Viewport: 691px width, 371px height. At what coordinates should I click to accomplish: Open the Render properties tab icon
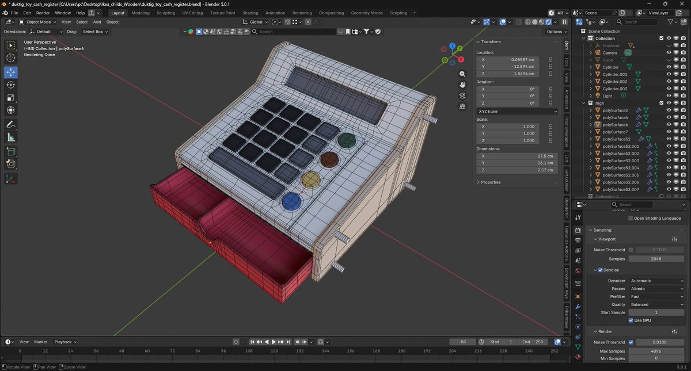(x=578, y=230)
